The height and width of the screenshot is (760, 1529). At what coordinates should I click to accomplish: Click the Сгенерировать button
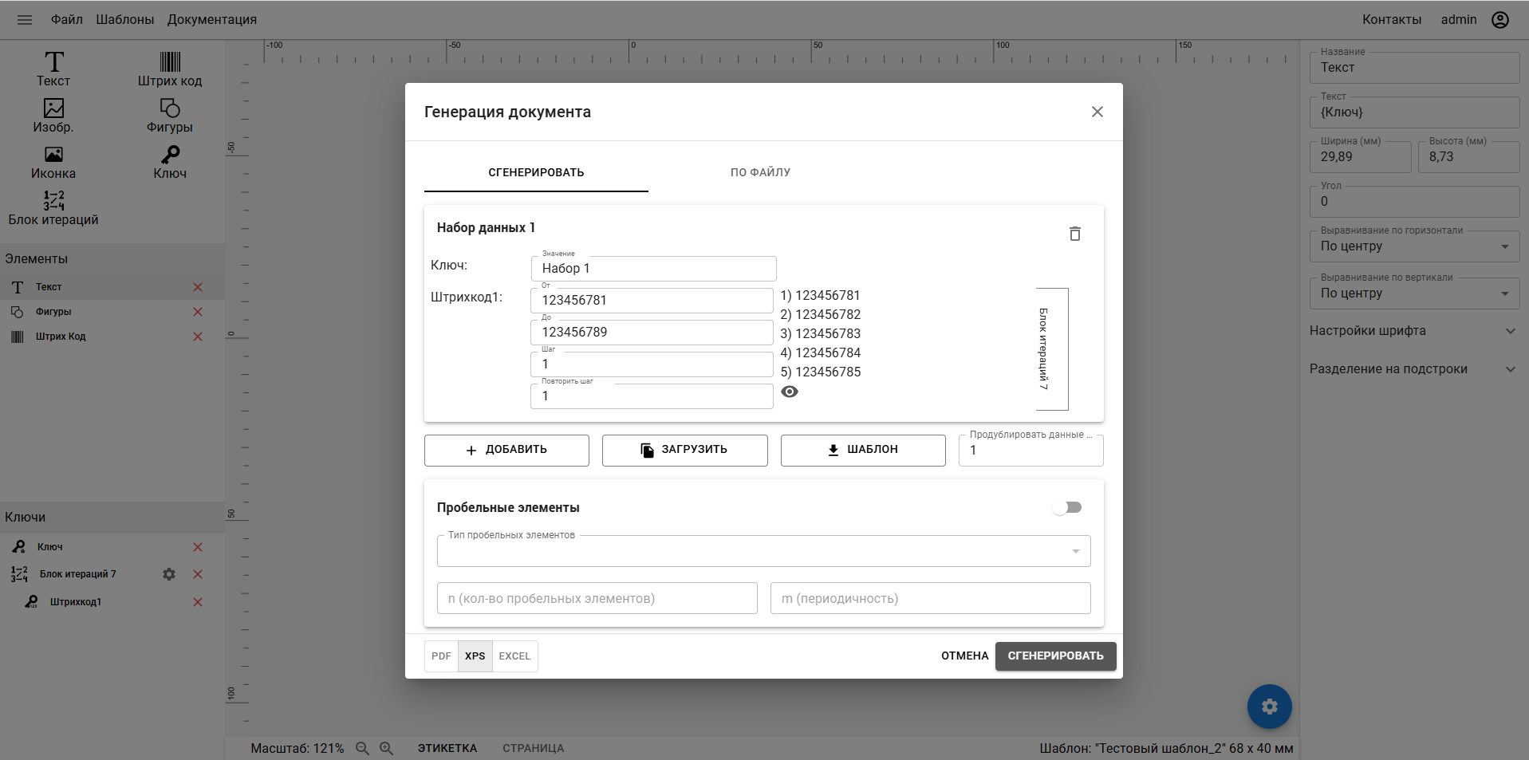pyautogui.click(x=1055, y=656)
